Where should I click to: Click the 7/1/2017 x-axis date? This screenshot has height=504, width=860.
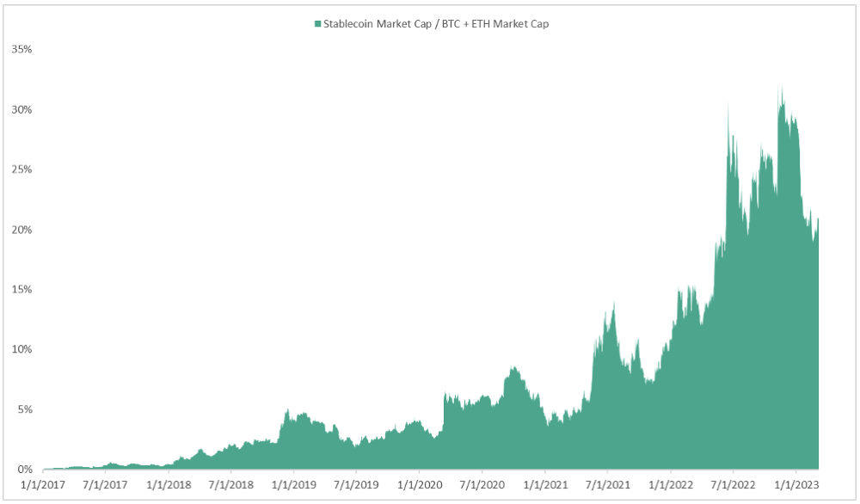[x=105, y=486]
